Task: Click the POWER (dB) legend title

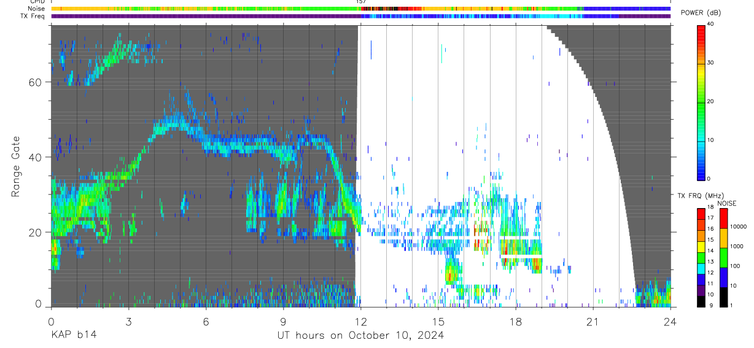Action: coord(702,13)
